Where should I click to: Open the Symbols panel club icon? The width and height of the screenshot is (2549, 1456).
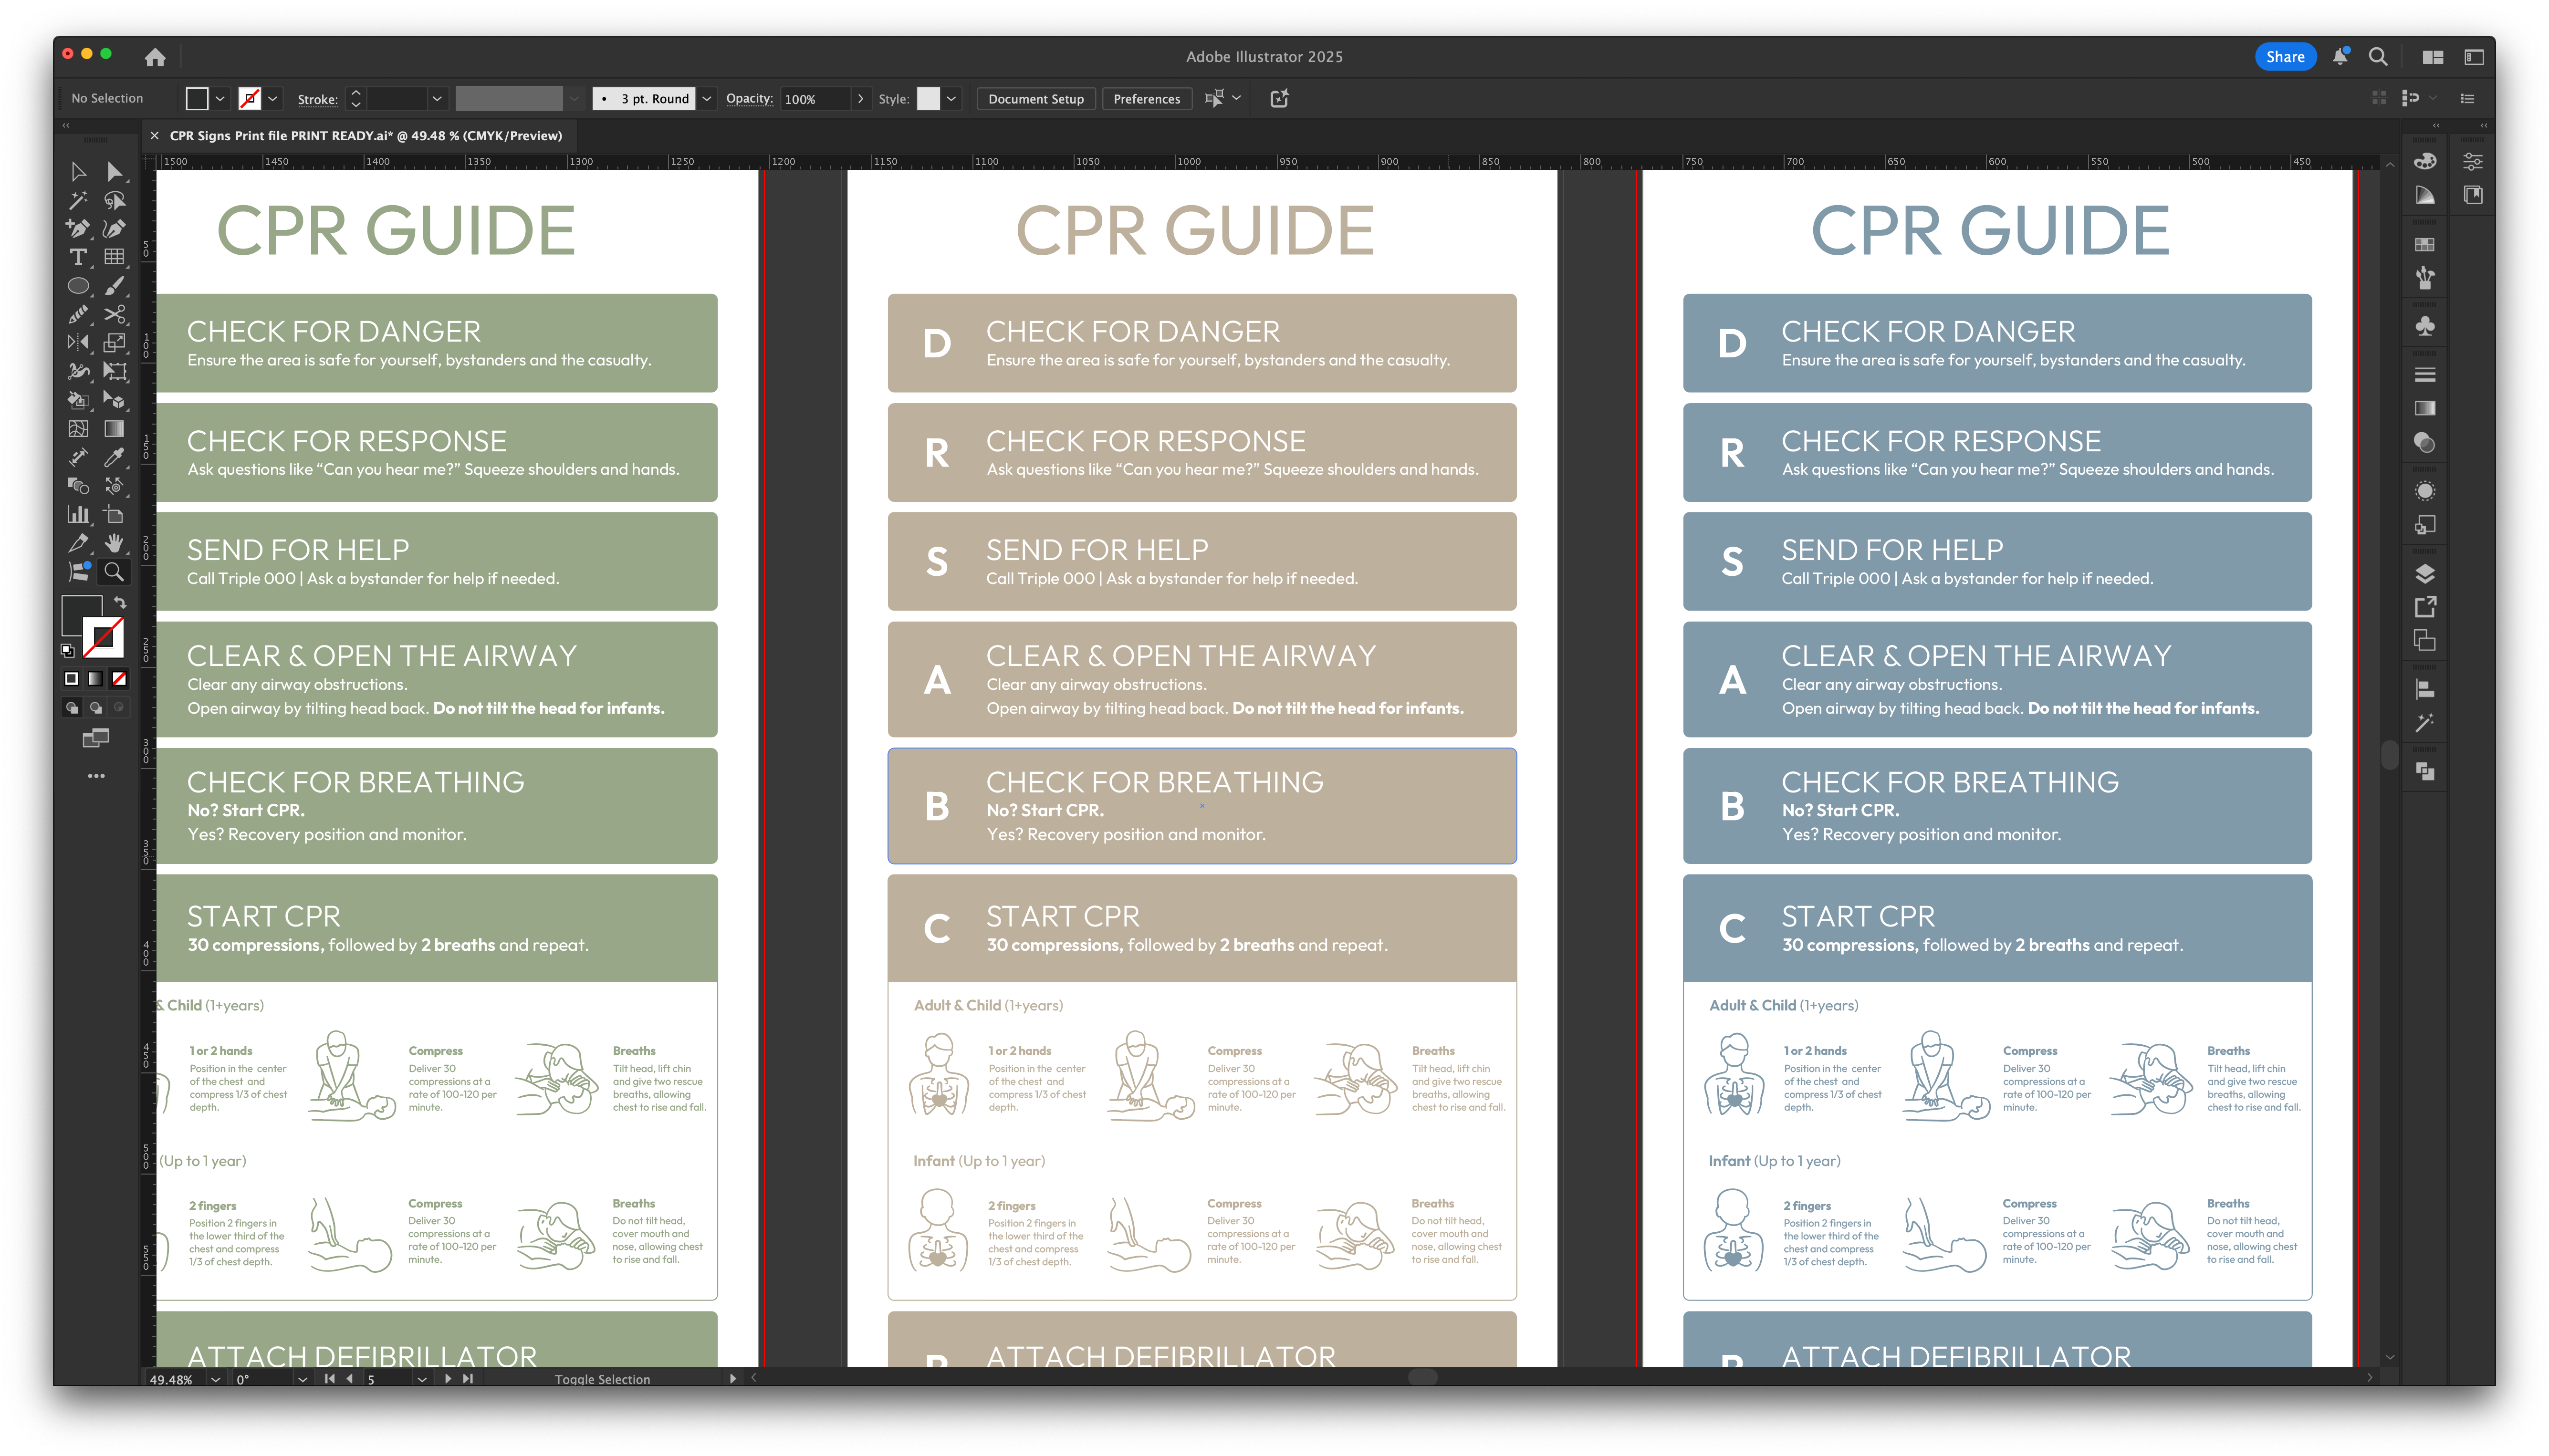[2424, 325]
